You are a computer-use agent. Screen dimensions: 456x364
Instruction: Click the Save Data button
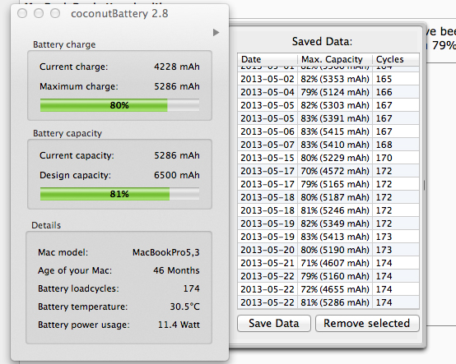point(274,324)
